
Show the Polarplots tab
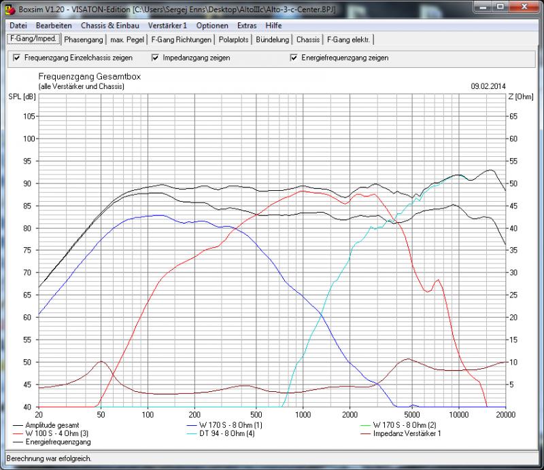235,39
